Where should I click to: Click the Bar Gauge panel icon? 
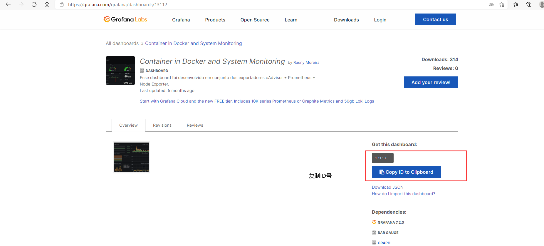374,232
